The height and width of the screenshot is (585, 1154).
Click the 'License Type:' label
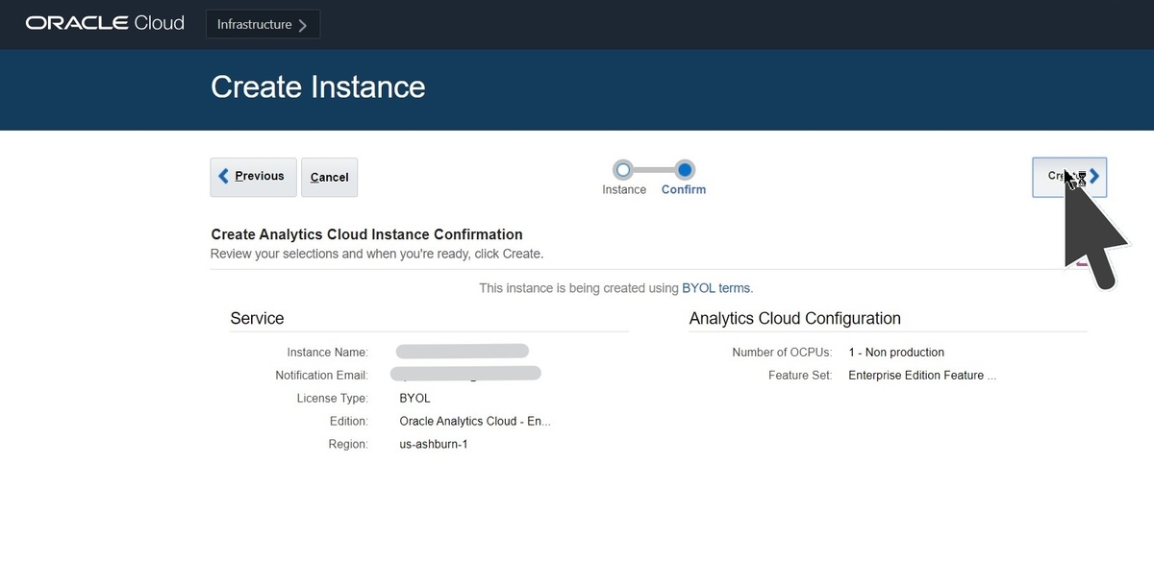(333, 399)
